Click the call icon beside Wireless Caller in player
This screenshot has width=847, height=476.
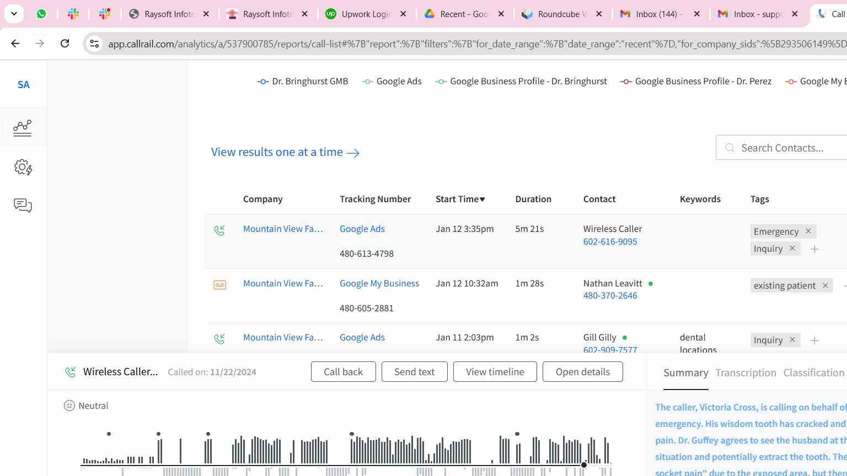point(71,372)
